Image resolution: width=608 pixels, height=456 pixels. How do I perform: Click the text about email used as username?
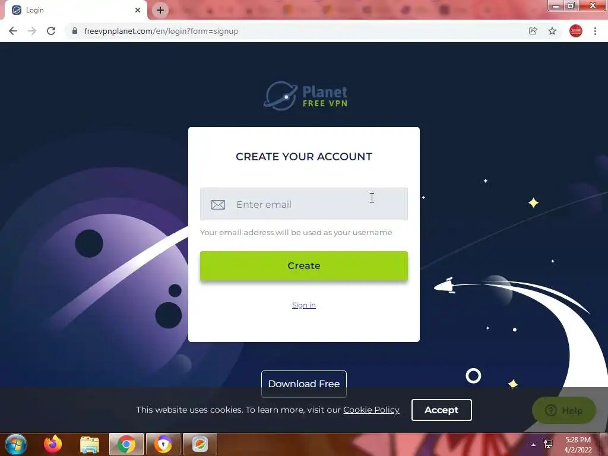296,232
